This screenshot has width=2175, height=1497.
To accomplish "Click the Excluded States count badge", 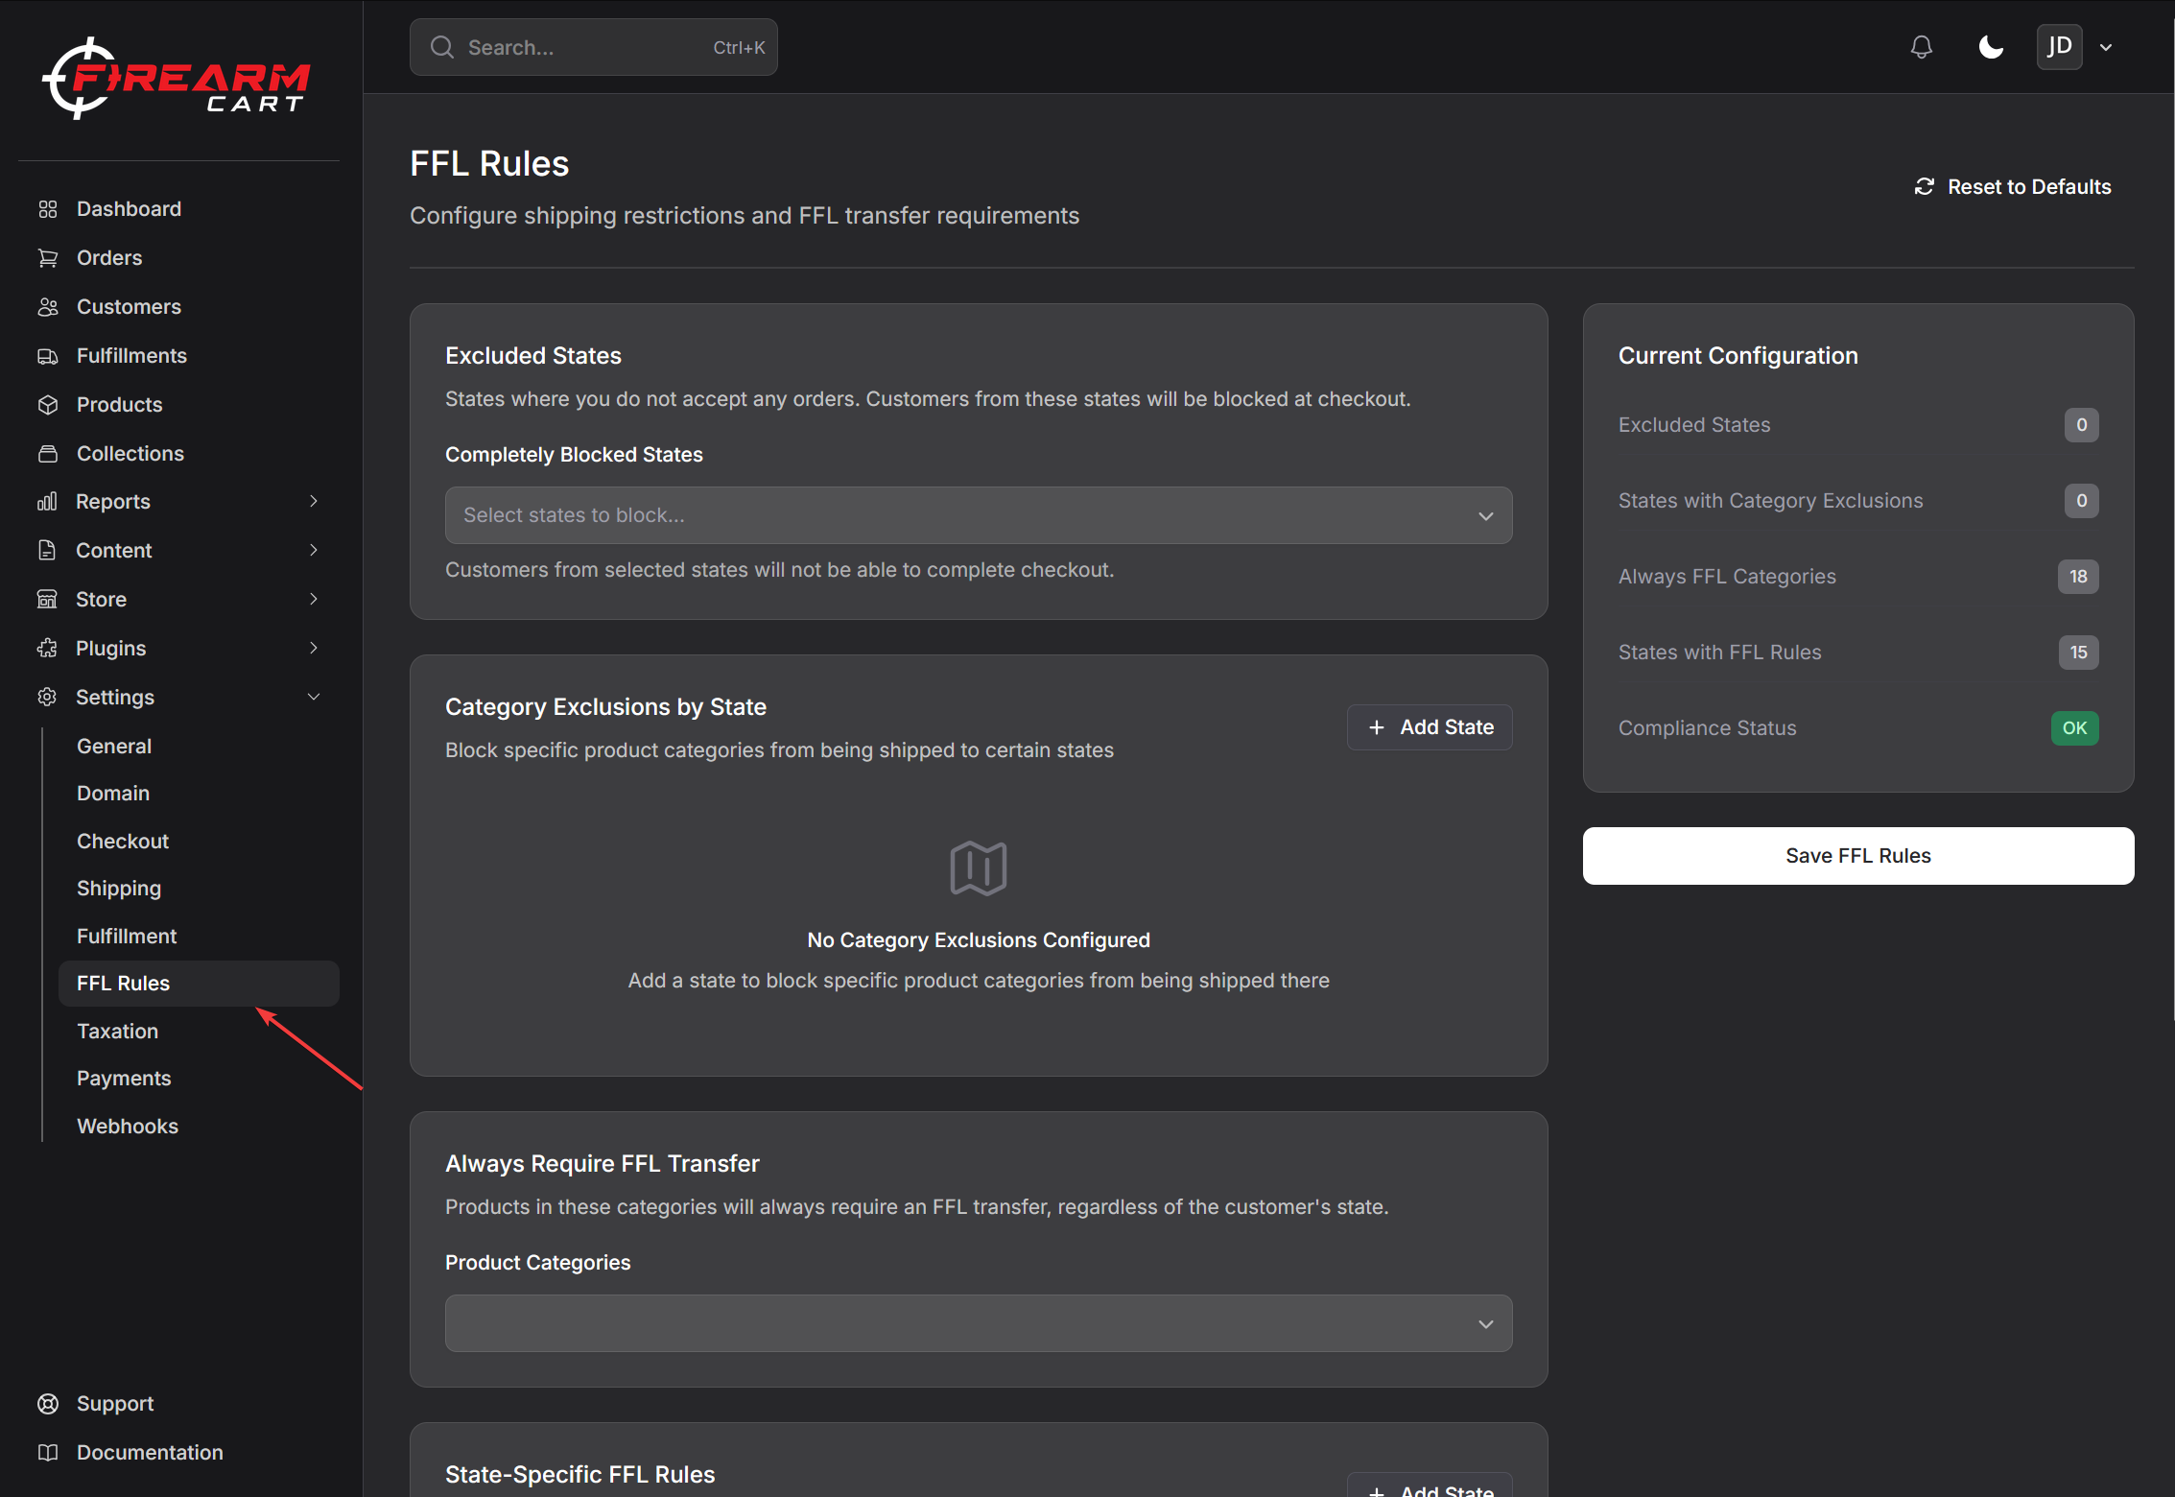I will coord(2081,425).
